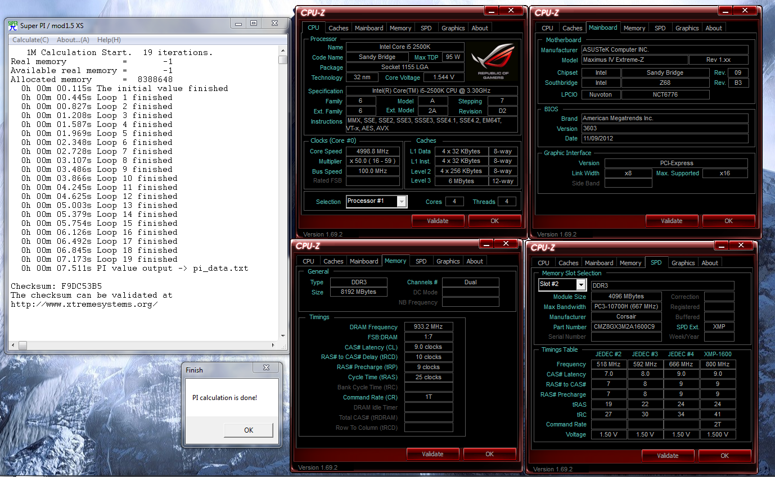
Task: Maximize the Super PI window
Action: click(x=254, y=23)
